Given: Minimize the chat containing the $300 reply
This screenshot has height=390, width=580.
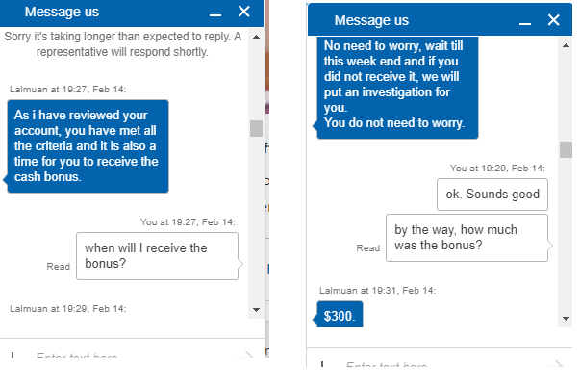Looking at the screenshot, I should pyautogui.click(x=523, y=20).
